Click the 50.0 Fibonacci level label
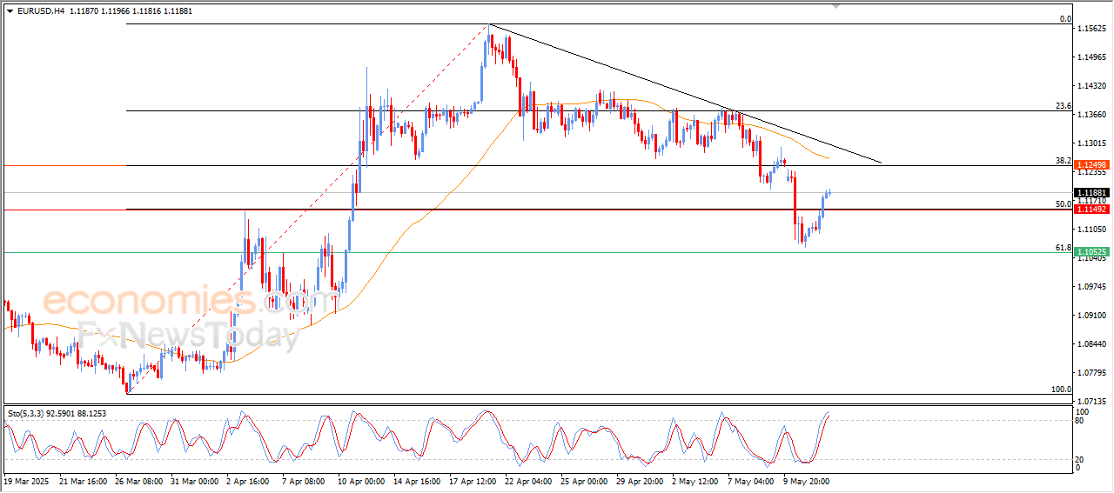This screenshot has width=1114, height=493. (x=1063, y=204)
